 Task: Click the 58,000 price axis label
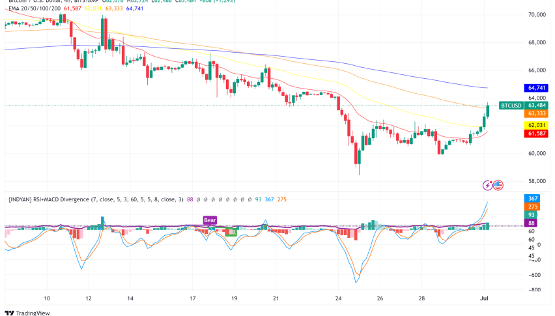click(x=537, y=181)
